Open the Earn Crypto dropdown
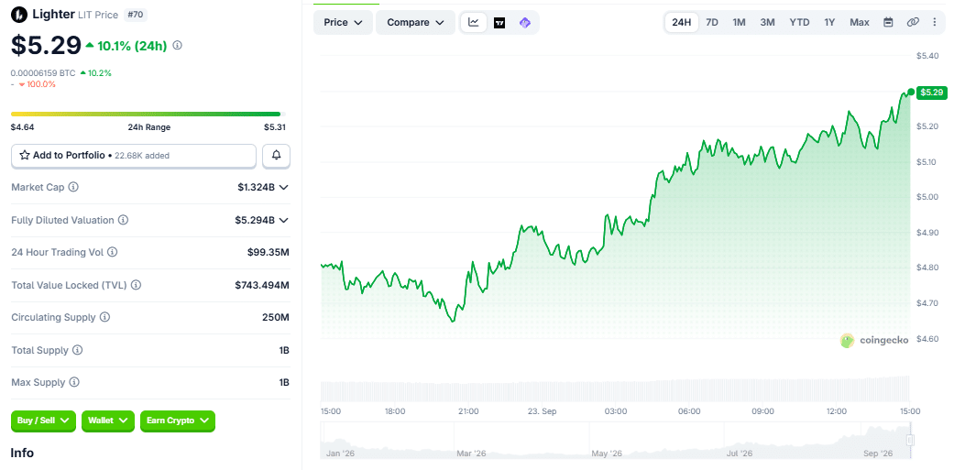The height and width of the screenshot is (470, 954). [178, 421]
